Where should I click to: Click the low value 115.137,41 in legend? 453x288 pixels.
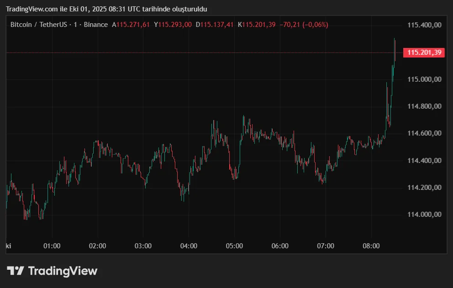tap(217, 25)
